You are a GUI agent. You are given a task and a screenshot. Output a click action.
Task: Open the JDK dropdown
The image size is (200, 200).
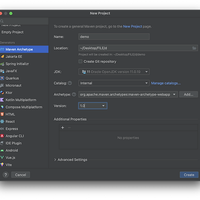coord(114,72)
